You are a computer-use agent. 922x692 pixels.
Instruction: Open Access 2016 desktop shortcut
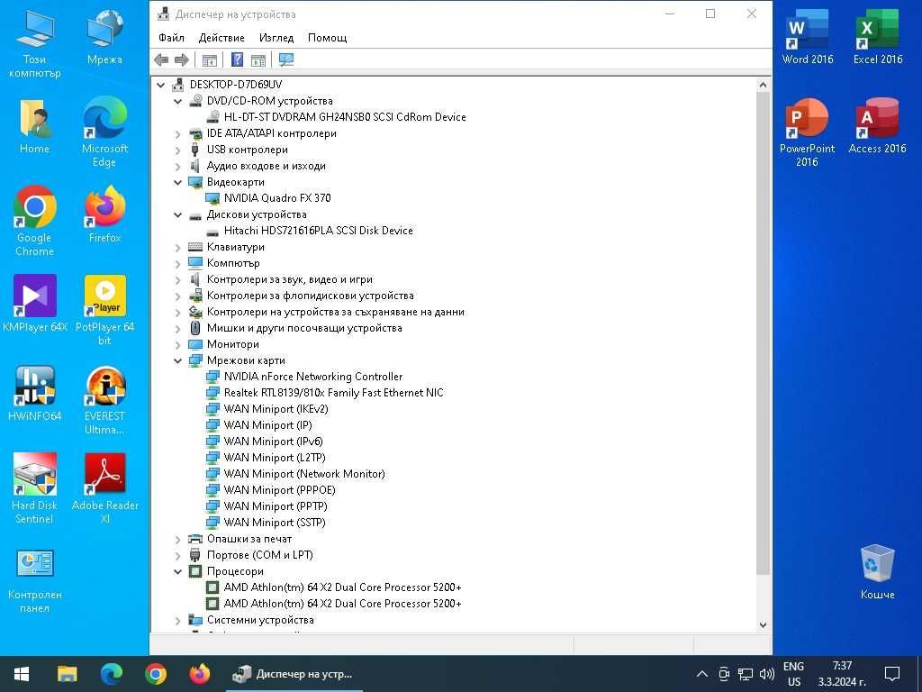[x=877, y=126]
